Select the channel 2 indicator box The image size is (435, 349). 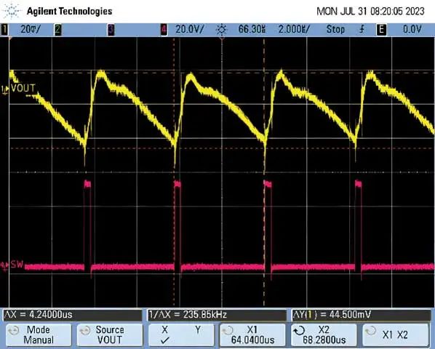tap(58, 29)
